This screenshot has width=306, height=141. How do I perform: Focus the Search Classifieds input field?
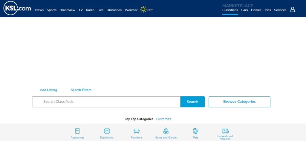click(x=106, y=102)
